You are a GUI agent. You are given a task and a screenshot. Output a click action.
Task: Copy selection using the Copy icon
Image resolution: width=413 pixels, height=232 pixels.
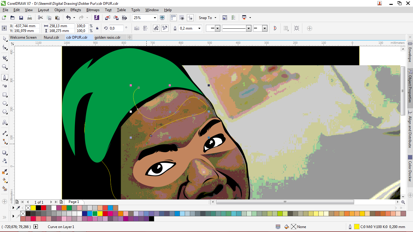tap(49, 18)
